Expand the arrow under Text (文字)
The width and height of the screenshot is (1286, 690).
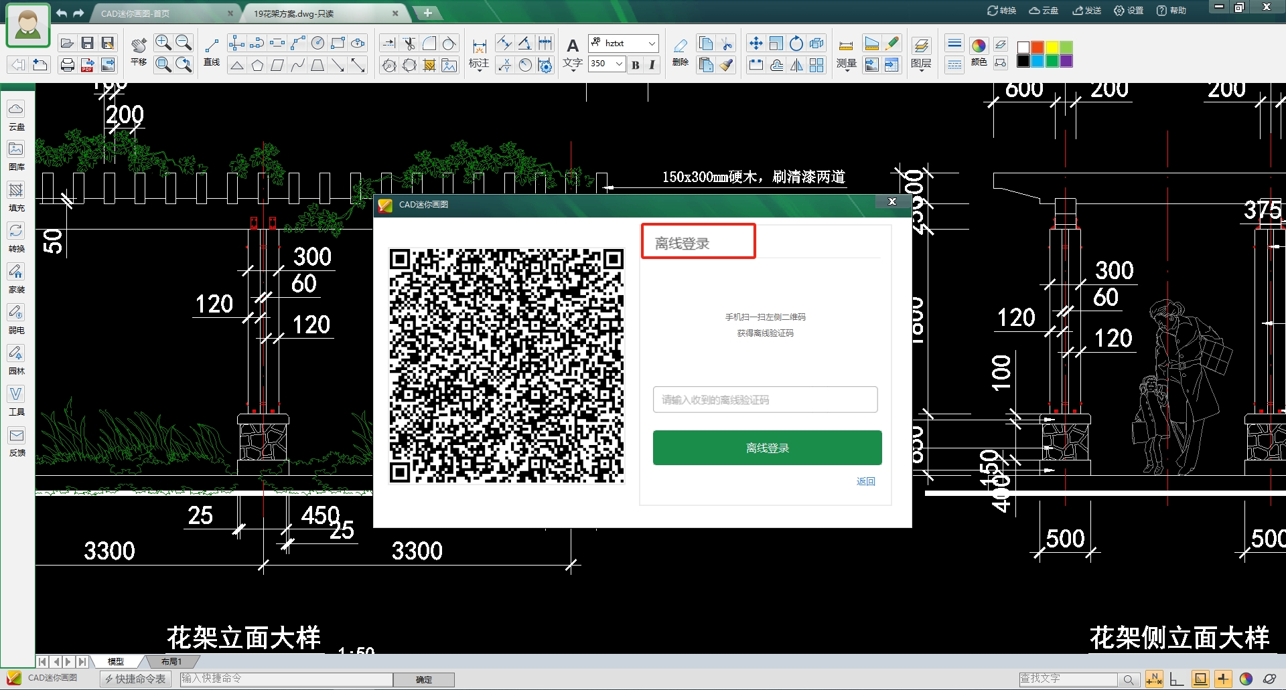click(x=573, y=71)
